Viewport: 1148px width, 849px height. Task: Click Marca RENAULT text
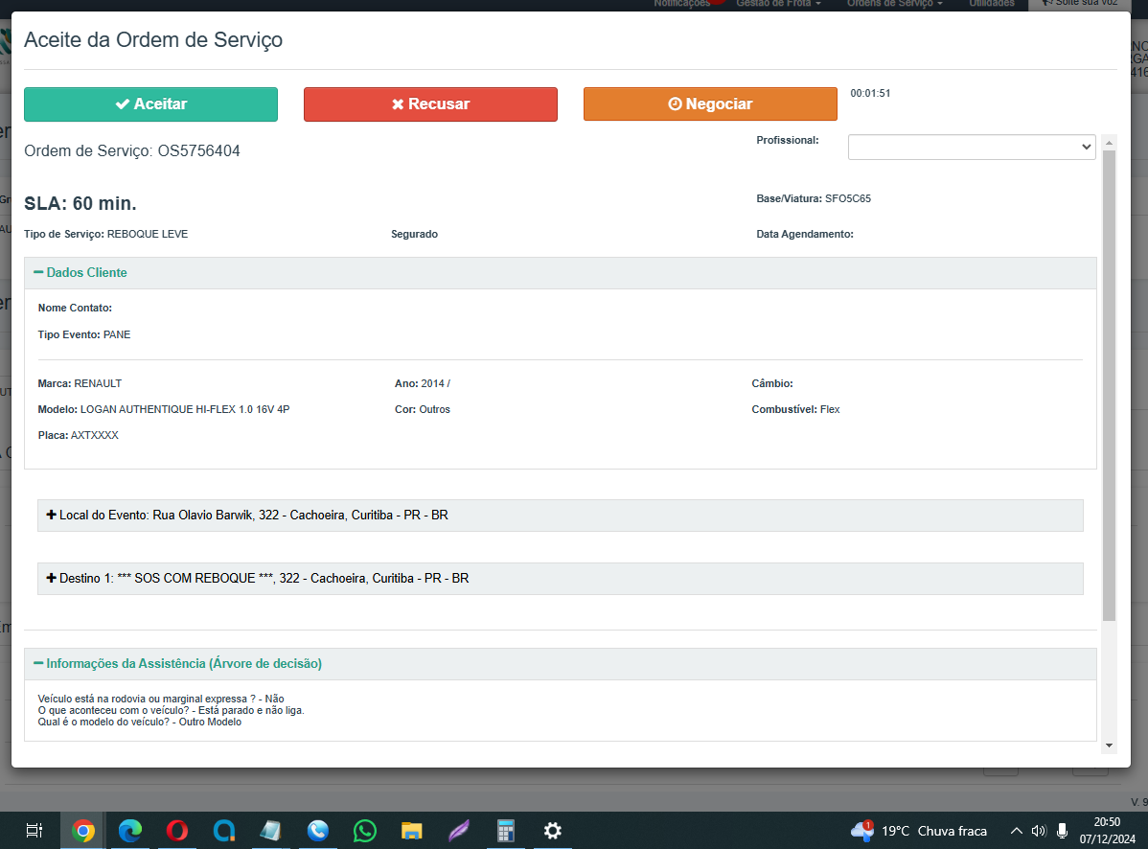[80, 383]
